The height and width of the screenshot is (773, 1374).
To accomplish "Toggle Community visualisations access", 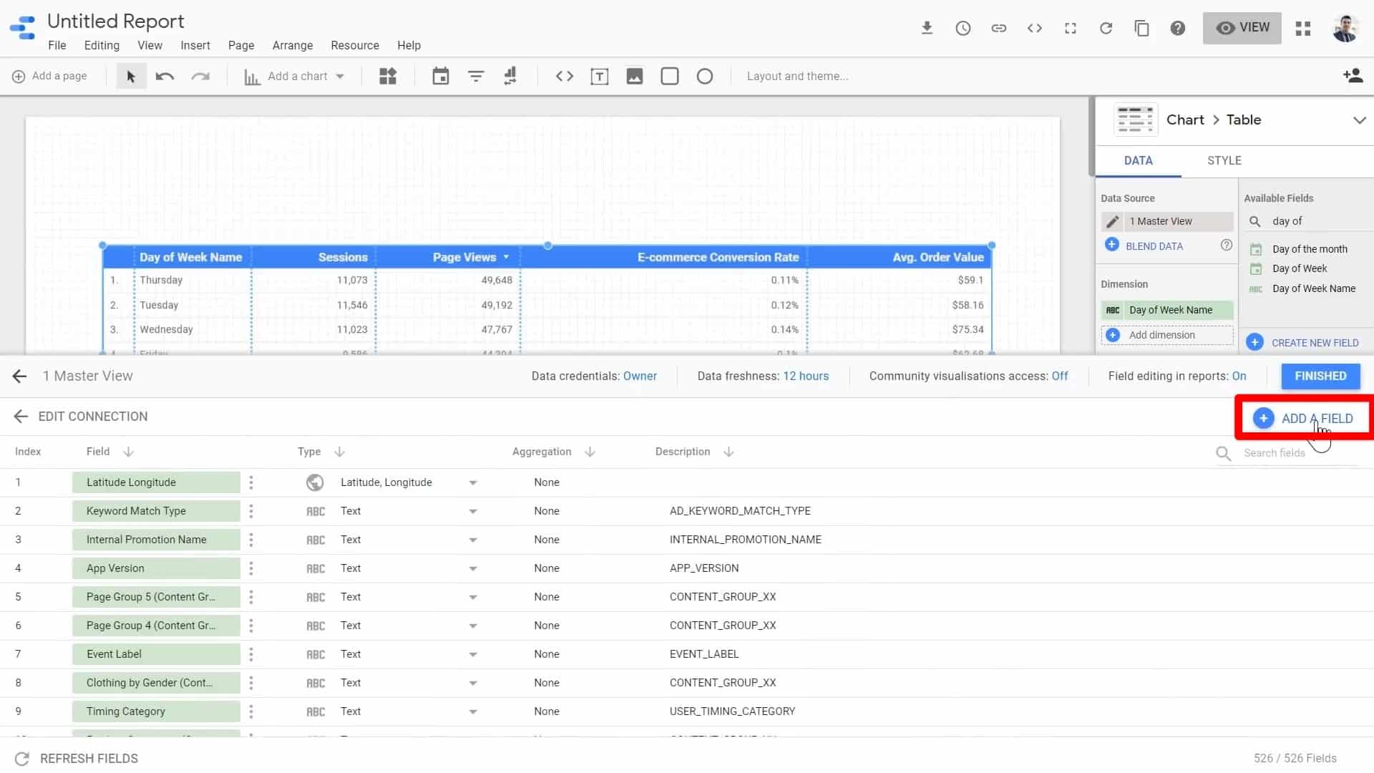I will [1060, 376].
